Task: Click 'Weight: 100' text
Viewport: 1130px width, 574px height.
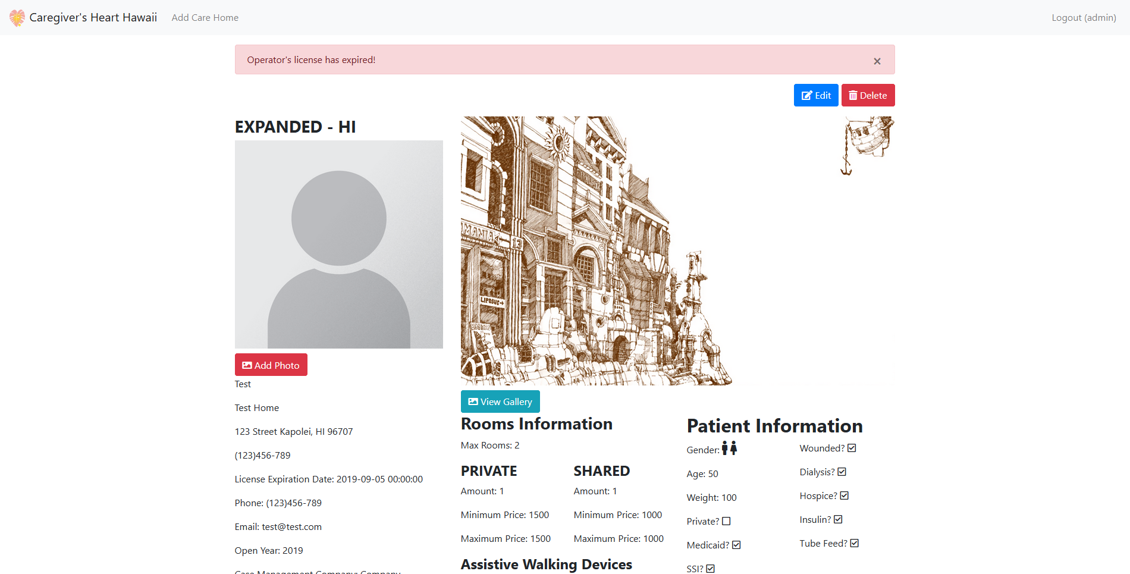Action: pos(711,498)
